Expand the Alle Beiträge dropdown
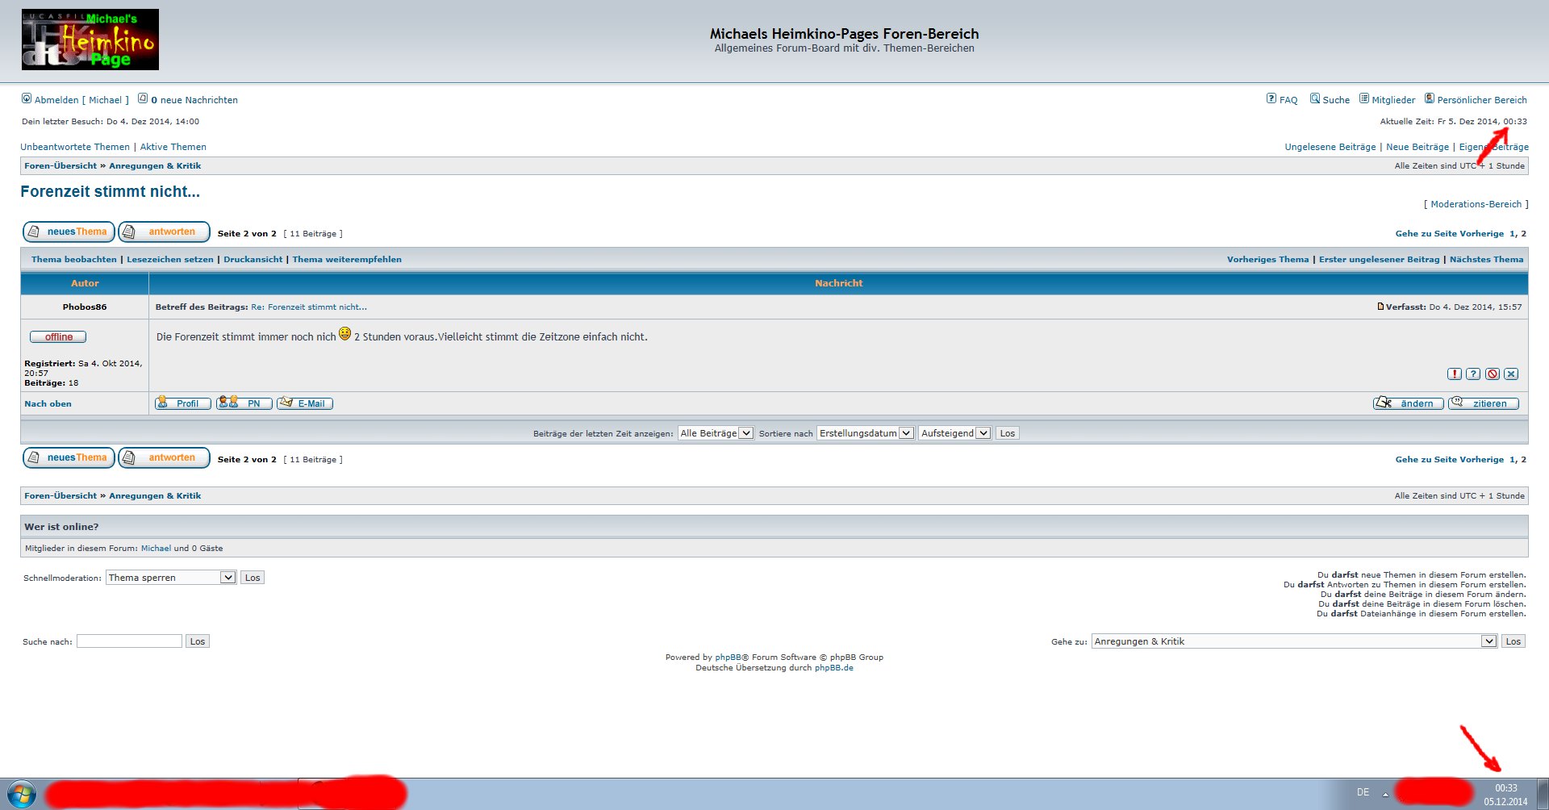 click(716, 433)
